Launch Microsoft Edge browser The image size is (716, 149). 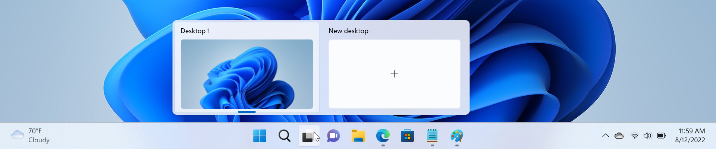383,136
